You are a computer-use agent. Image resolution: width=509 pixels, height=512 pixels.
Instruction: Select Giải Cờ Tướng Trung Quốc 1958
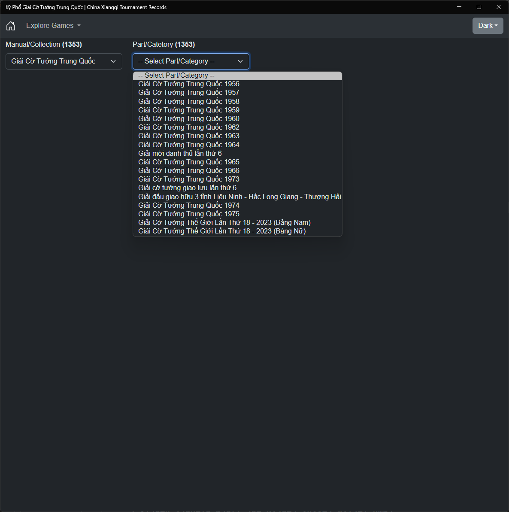click(237, 101)
